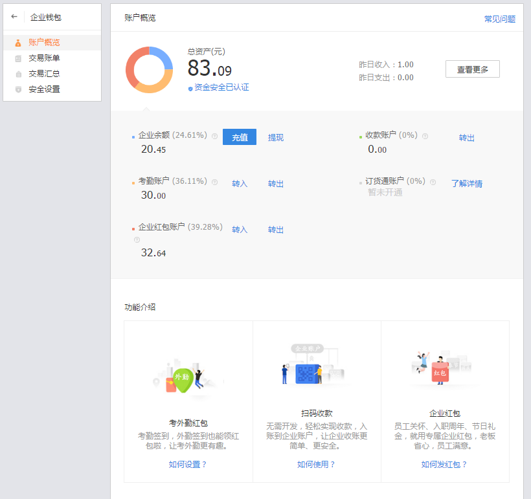Image resolution: width=531 pixels, height=499 pixels.
Task: Click the total assets donut chart
Action: pos(149,69)
